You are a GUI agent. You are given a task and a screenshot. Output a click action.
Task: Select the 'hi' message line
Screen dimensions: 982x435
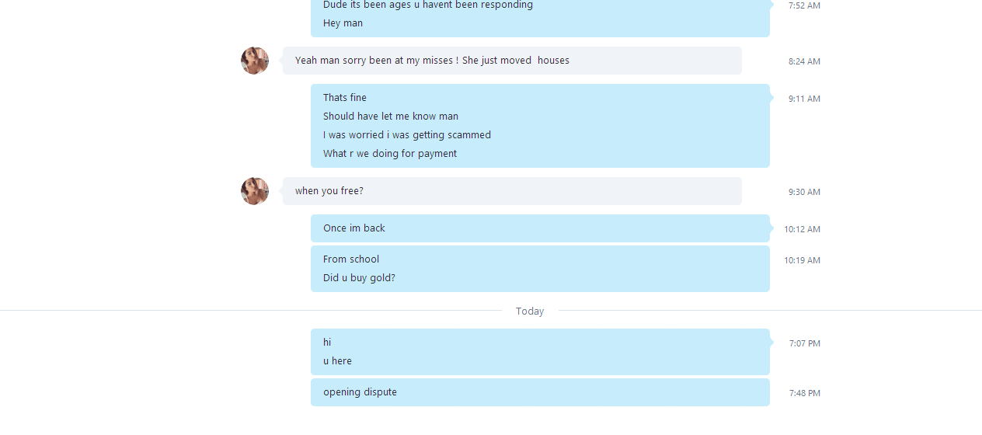point(327,343)
